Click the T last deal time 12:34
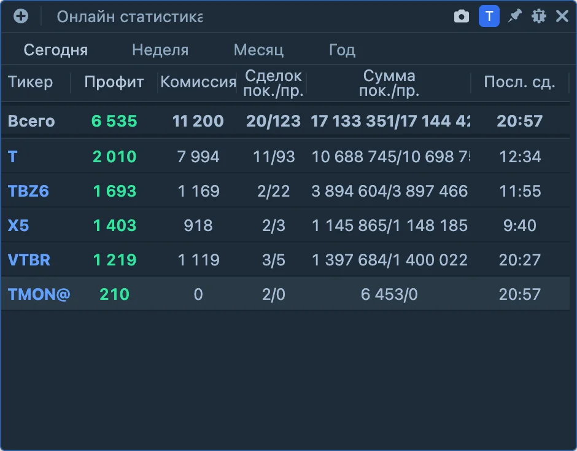Image resolution: width=577 pixels, height=451 pixels. point(519,157)
